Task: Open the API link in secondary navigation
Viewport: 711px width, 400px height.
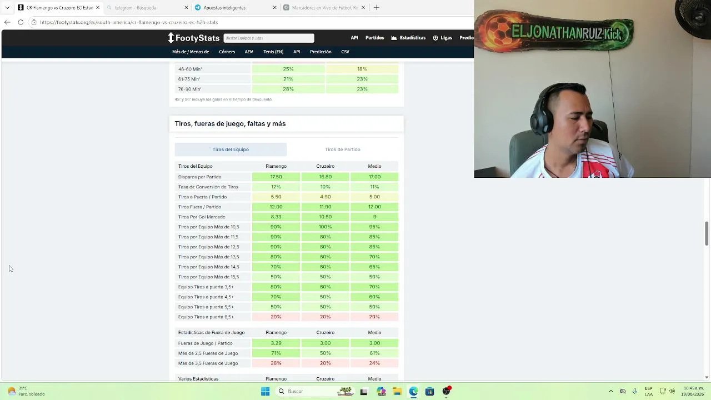Action: pyautogui.click(x=297, y=52)
